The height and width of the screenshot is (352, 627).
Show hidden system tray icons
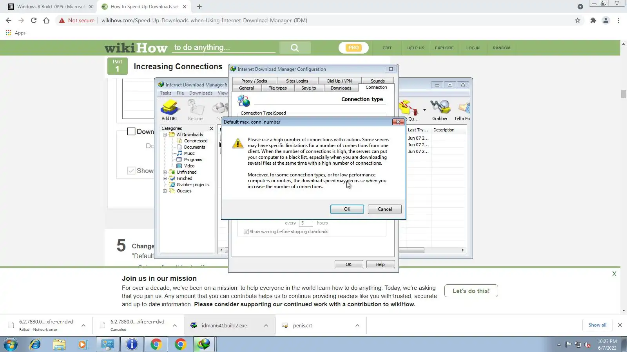click(559, 345)
